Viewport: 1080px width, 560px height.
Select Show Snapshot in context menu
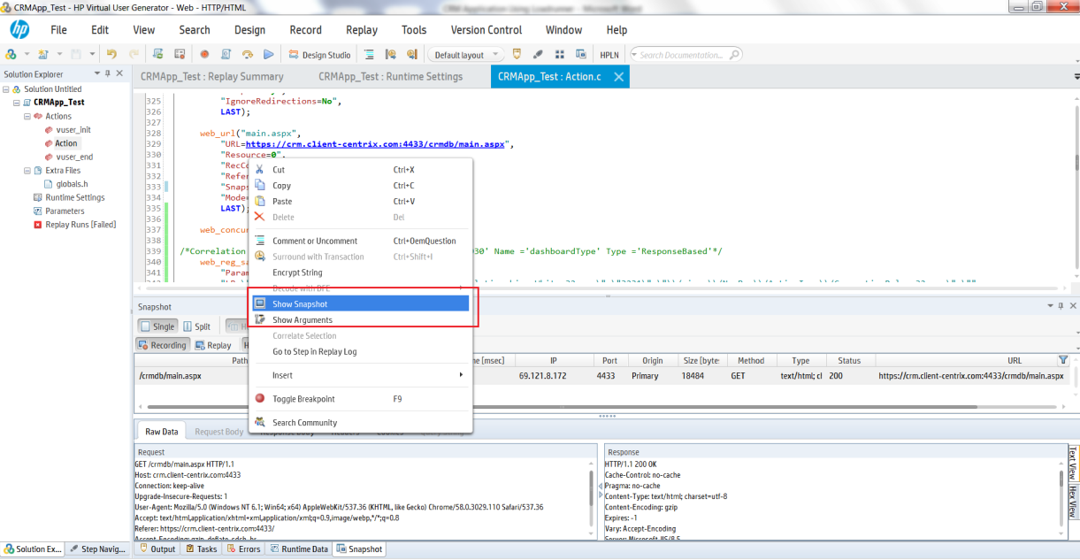[361, 303]
